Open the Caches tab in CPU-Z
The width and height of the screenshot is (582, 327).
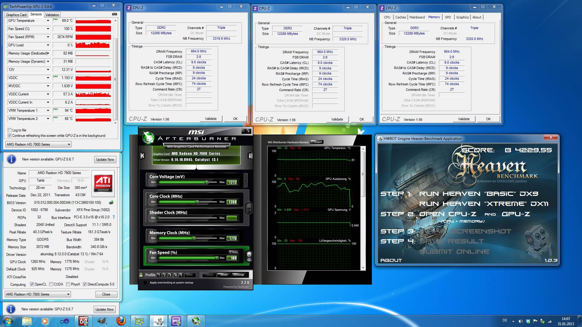coord(400,17)
